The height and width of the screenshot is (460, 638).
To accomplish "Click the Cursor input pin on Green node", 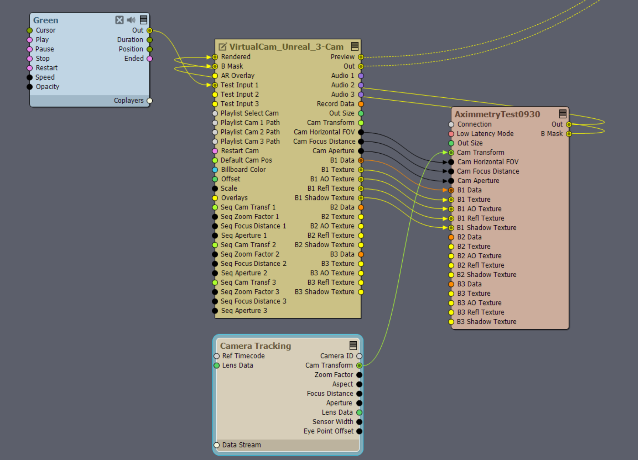I will [x=30, y=30].
